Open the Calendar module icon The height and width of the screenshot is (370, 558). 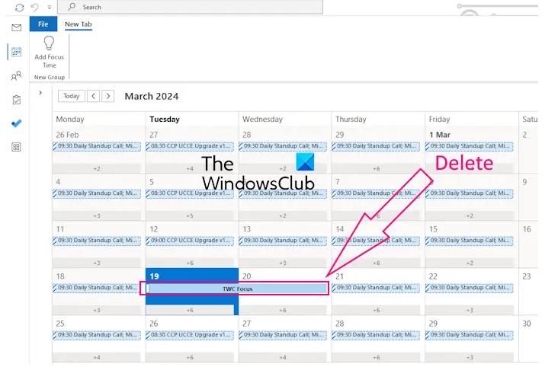pyautogui.click(x=16, y=52)
